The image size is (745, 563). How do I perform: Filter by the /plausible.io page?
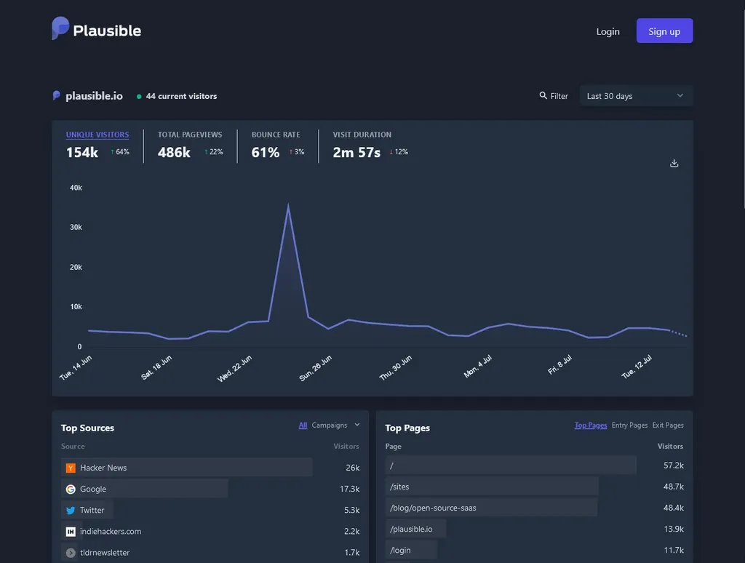tap(411, 529)
